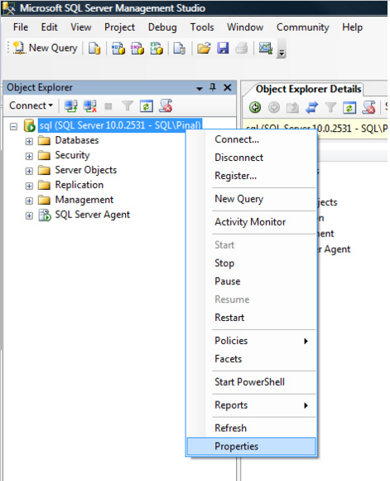
Task: Click the green Back arrow in Details pane
Action: point(255,107)
